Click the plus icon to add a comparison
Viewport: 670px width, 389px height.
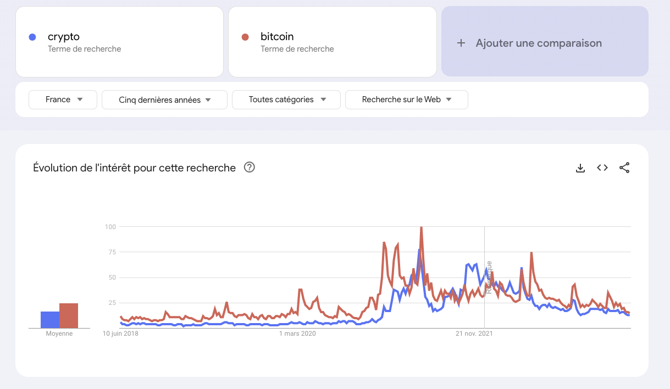[460, 42]
